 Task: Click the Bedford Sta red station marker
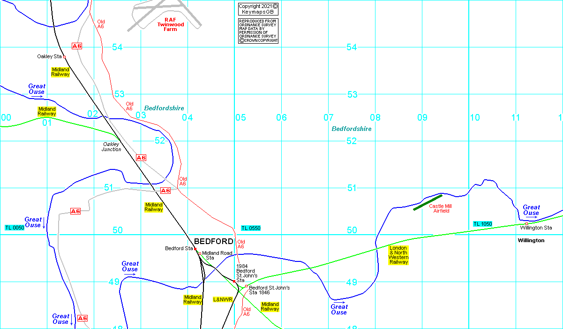click(195, 249)
